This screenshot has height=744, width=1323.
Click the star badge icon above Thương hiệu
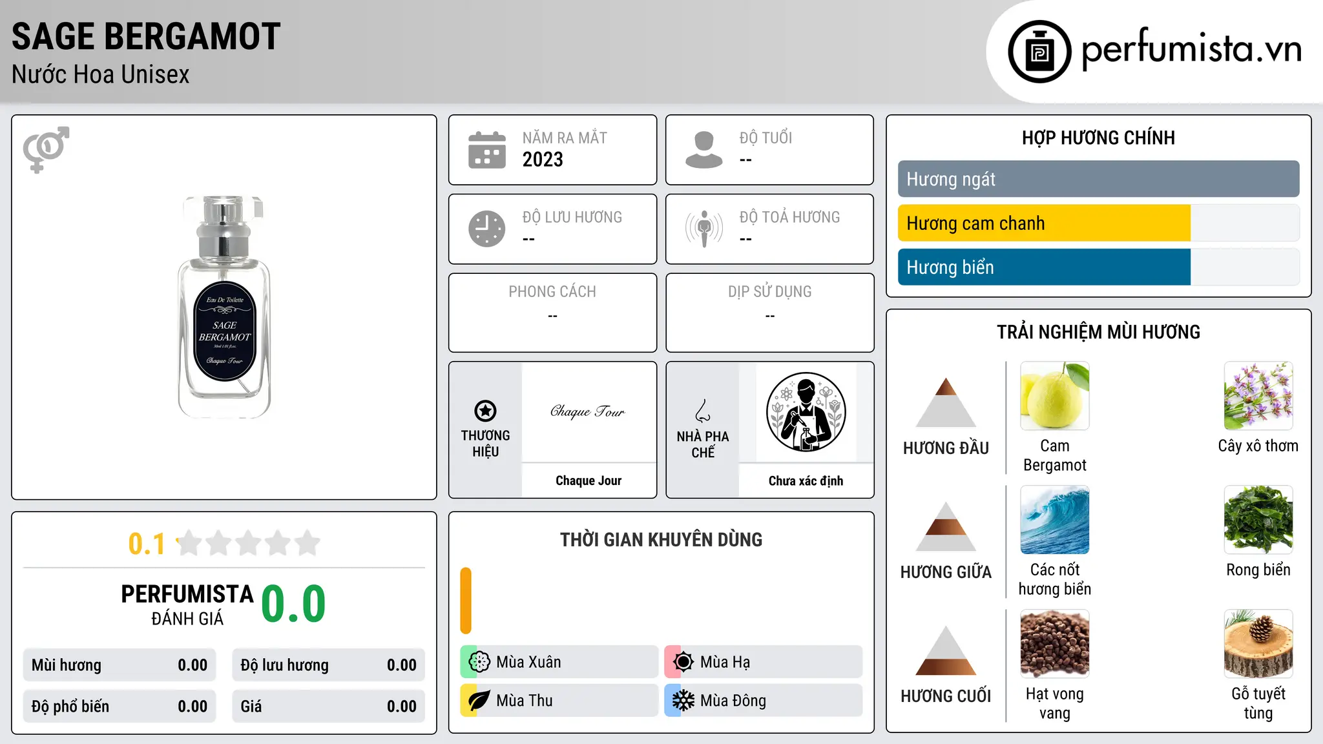[x=485, y=411]
